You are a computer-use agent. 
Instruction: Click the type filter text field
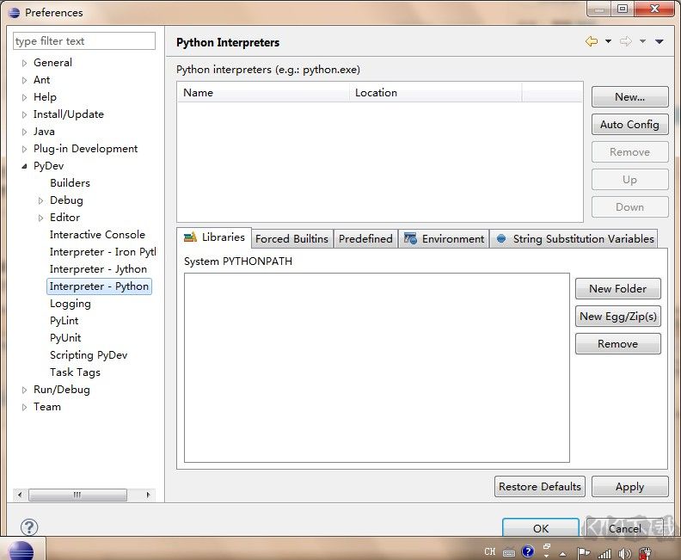tap(84, 41)
